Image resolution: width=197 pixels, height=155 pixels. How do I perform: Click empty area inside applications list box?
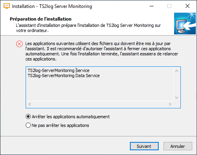[x=100, y=90]
